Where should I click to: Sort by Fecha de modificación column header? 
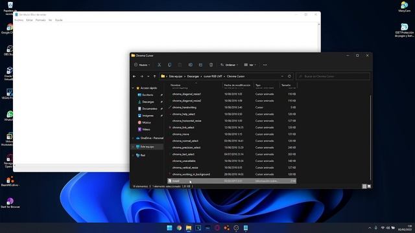click(x=238, y=85)
